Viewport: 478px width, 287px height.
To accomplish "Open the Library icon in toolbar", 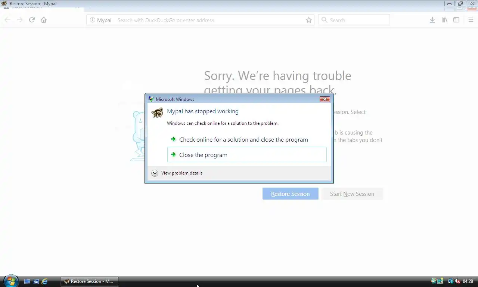I will tap(444, 20).
